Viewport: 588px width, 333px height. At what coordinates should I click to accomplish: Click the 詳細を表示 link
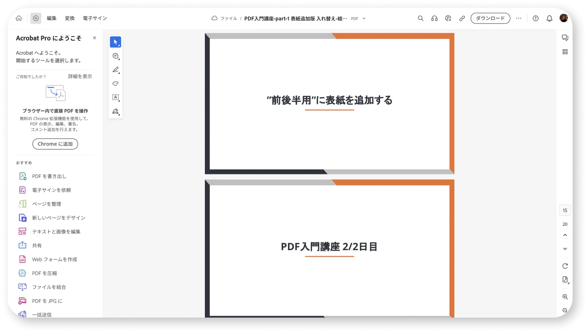click(80, 77)
